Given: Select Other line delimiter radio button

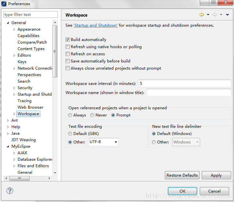Looking at the screenshot, I should click(x=154, y=142).
